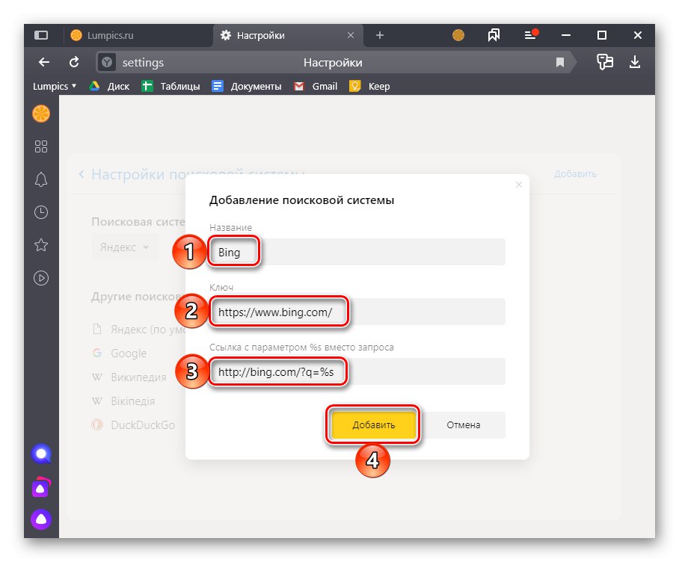Select Википедия in the search engines list
The image size is (679, 562).
click(129, 377)
